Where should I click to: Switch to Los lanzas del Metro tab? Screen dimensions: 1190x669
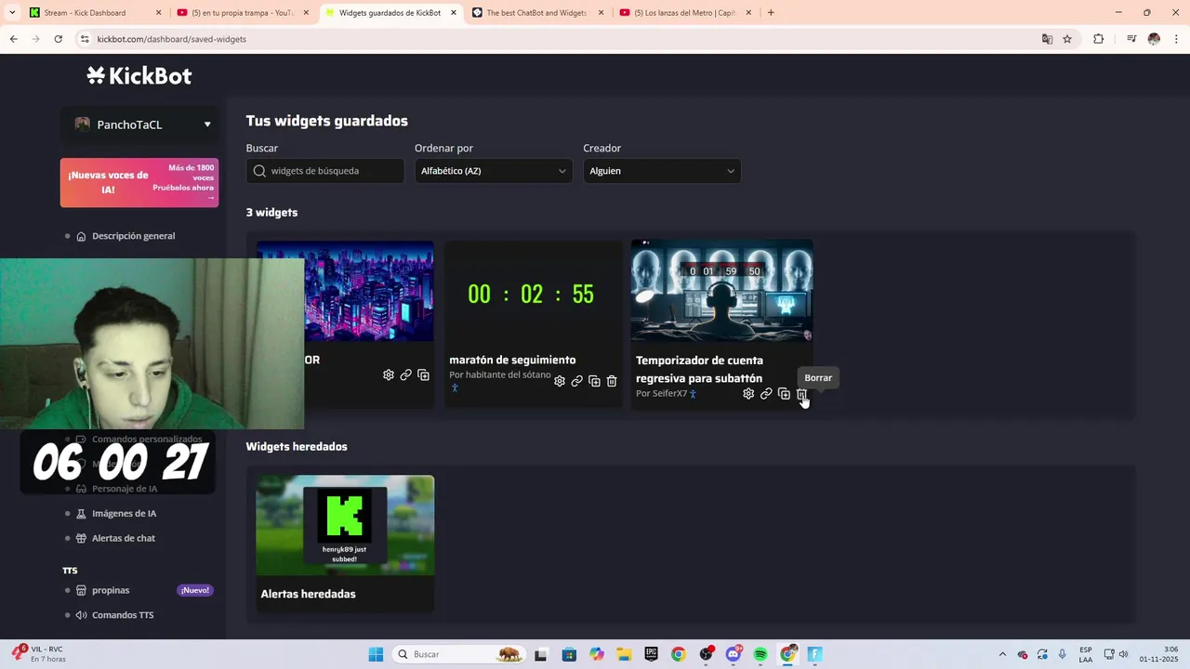[685, 13]
